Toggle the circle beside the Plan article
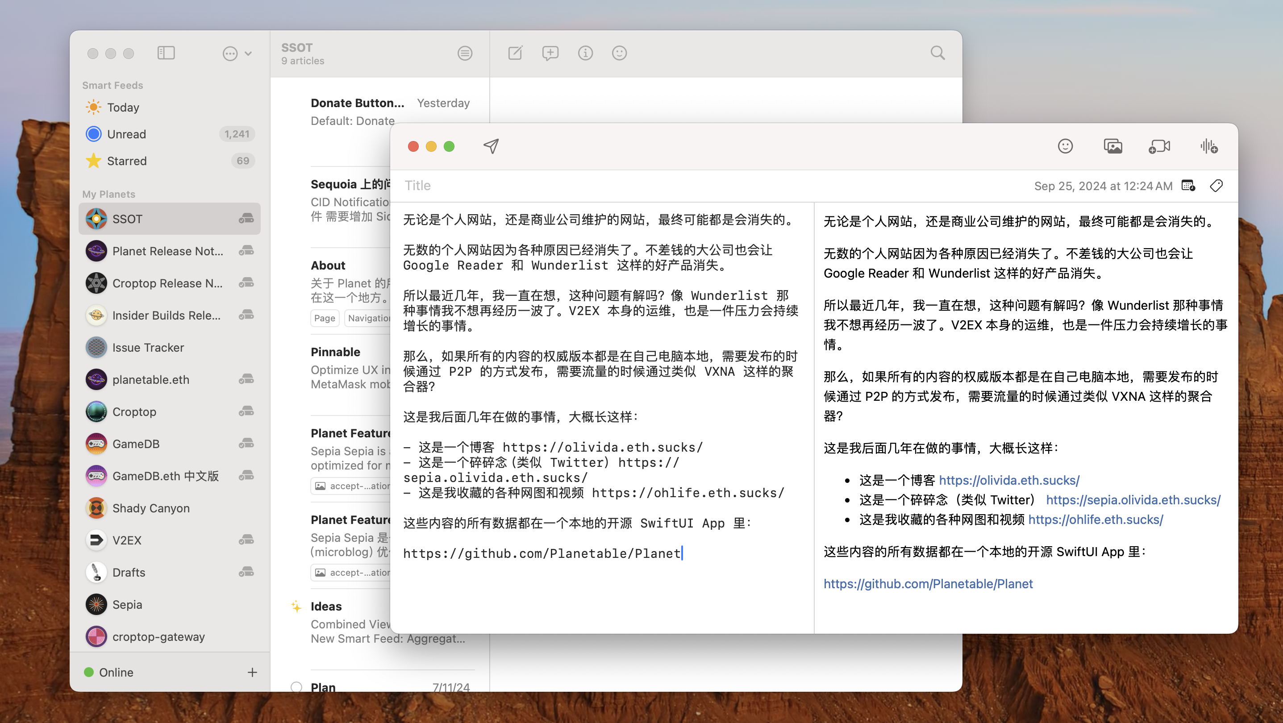This screenshot has width=1283, height=723. tap(296, 687)
